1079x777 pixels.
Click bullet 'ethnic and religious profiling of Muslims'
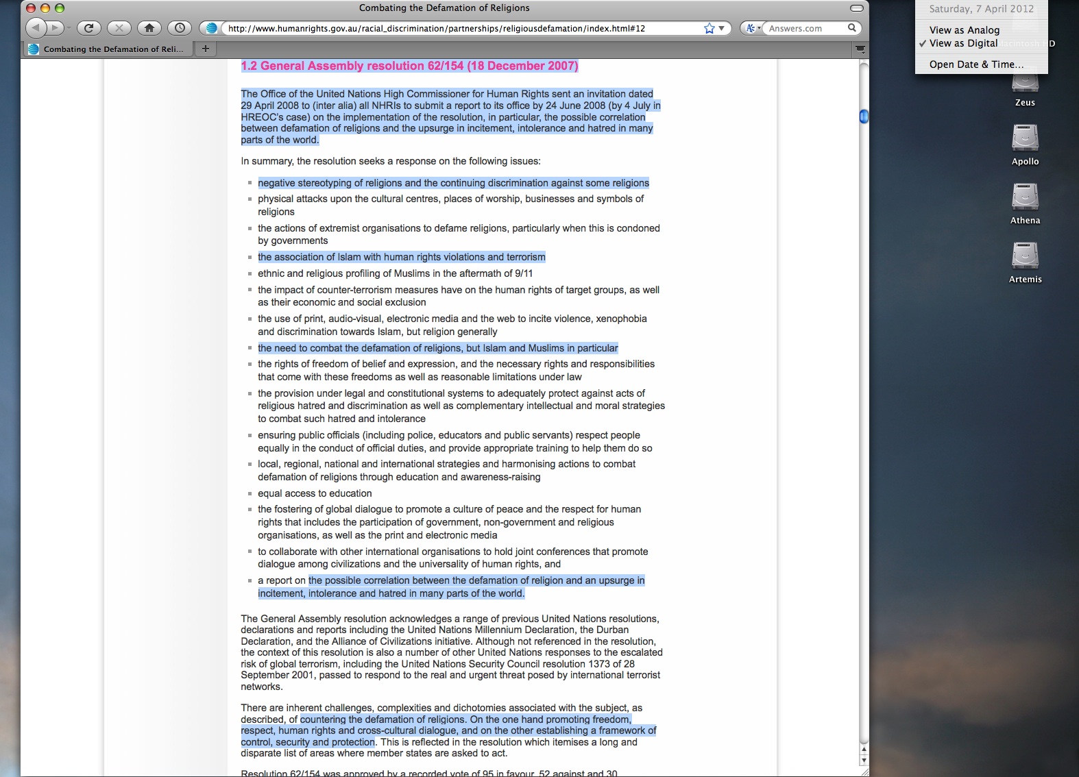[395, 273]
